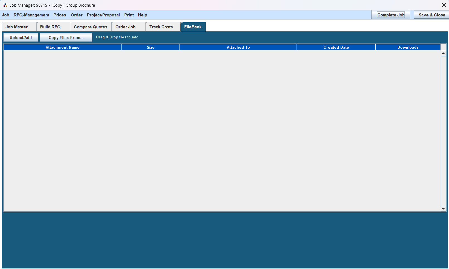Click Save & Close
This screenshot has height=269, width=449.
point(431,15)
